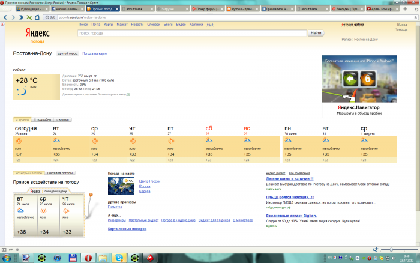Open the Погода на карте link near the city name
The width and height of the screenshot is (420, 263).
[x=95, y=53]
